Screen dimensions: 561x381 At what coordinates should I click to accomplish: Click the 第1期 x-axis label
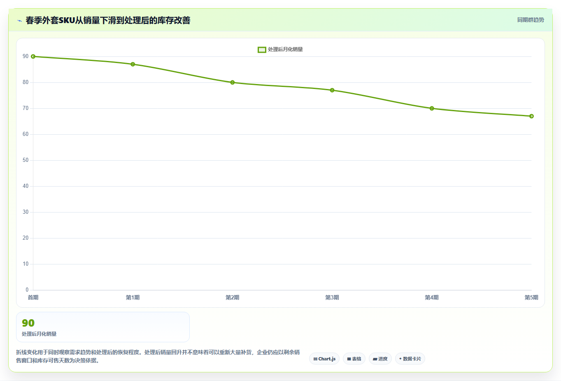(x=133, y=297)
